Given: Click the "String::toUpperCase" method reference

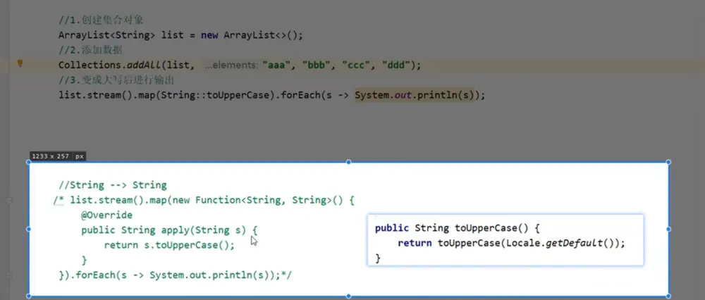Looking at the screenshot, I should [x=216, y=95].
